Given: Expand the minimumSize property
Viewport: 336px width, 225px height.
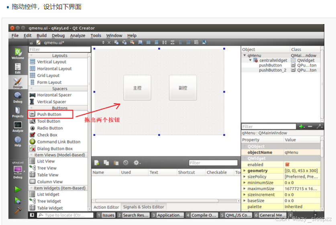Looking at the screenshot, I should pos(244,183).
